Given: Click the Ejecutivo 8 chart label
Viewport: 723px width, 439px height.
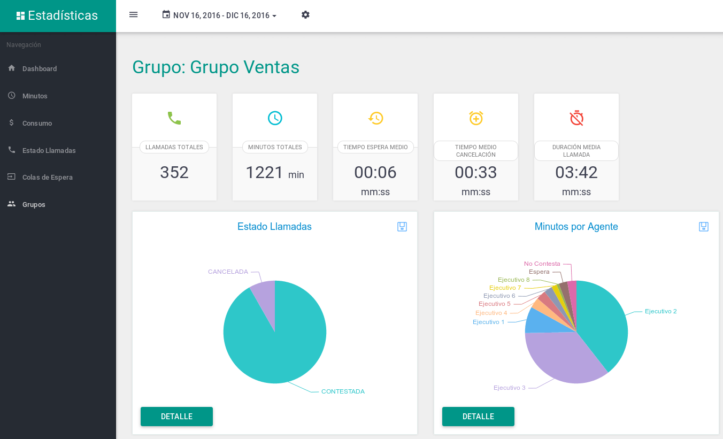Looking at the screenshot, I should [x=513, y=280].
